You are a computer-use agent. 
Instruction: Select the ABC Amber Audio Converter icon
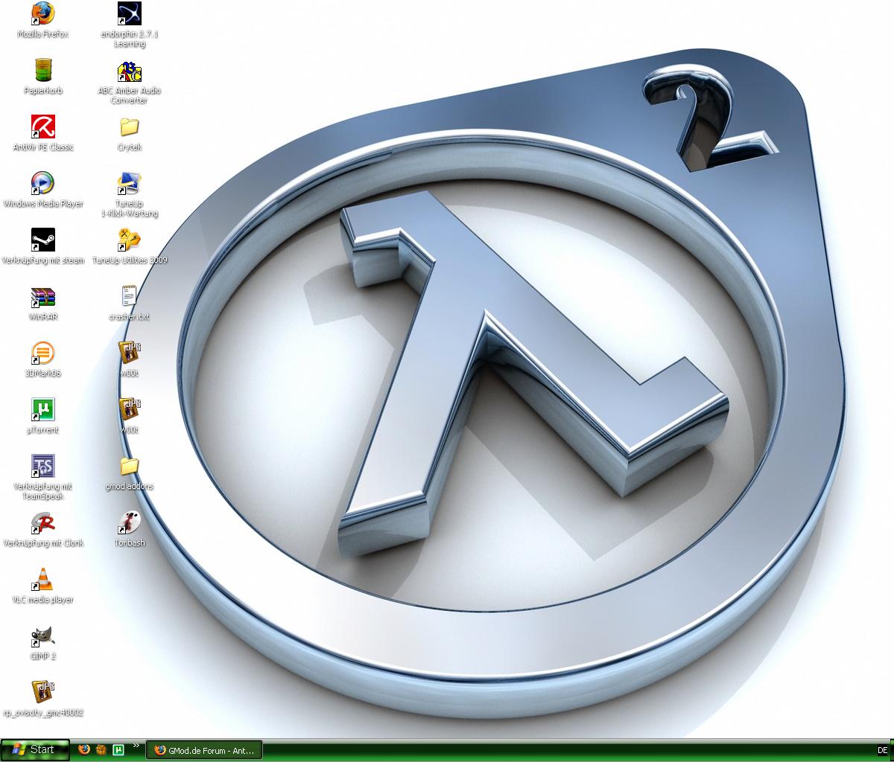click(x=130, y=72)
